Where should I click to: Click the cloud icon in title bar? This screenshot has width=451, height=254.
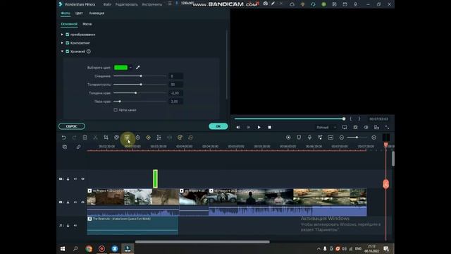[x=292, y=4]
